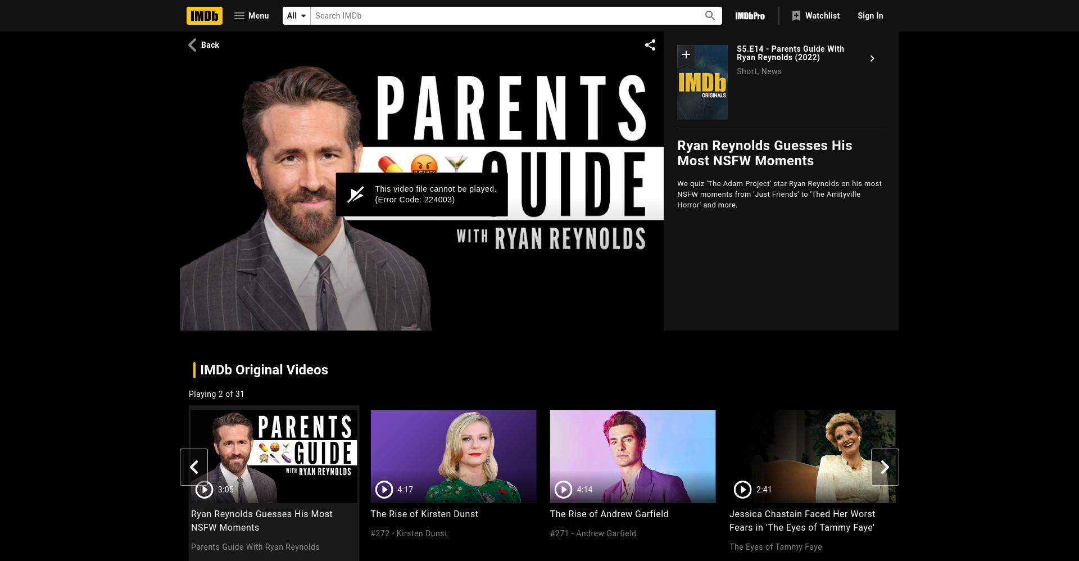Open IMDbPro link
The width and height of the screenshot is (1079, 561).
click(750, 16)
